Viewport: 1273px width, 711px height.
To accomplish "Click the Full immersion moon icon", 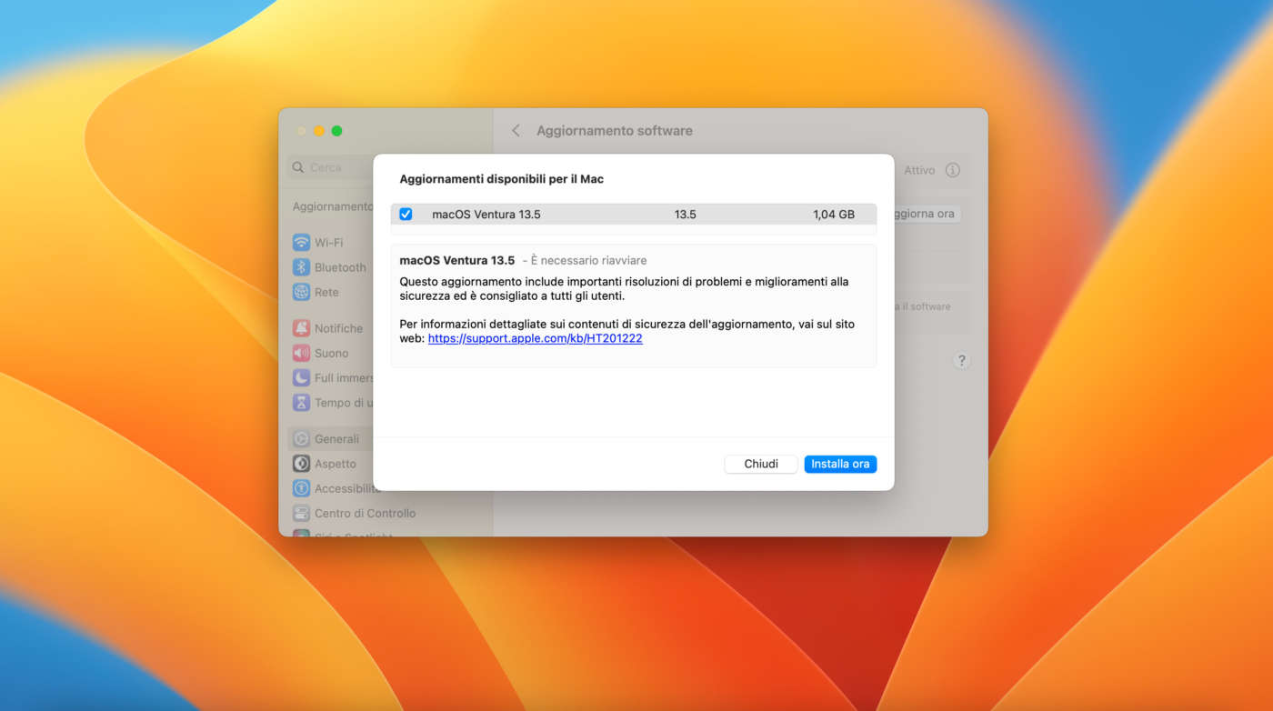I will tap(301, 377).
